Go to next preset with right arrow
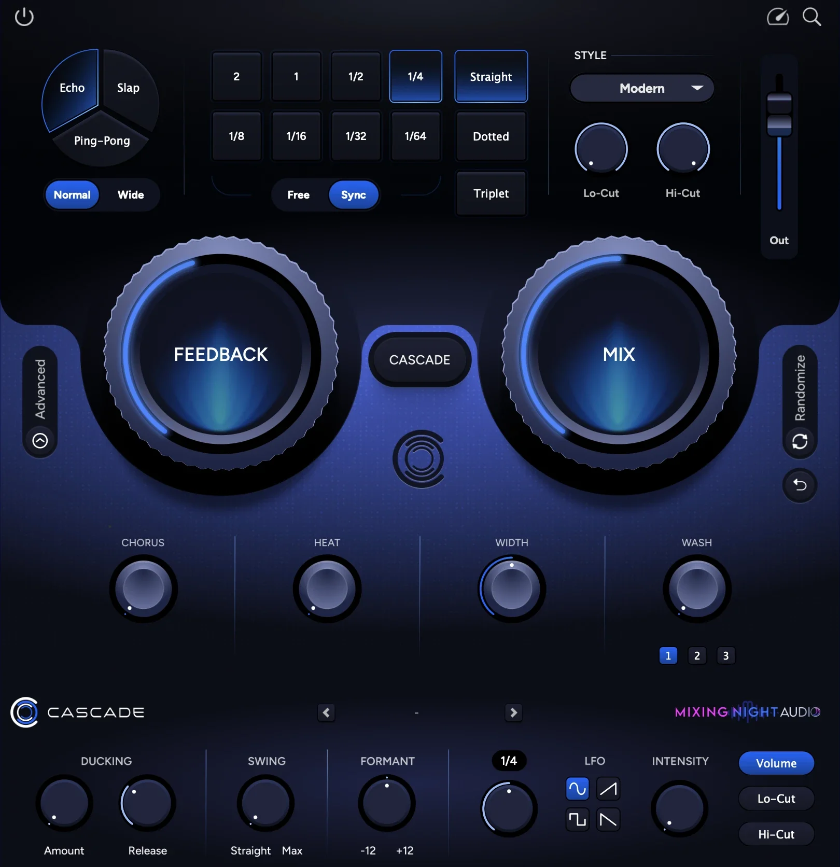 pos(513,712)
